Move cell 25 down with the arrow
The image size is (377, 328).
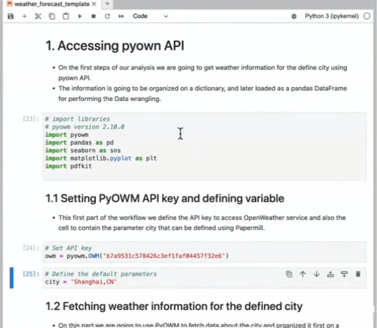(x=317, y=274)
